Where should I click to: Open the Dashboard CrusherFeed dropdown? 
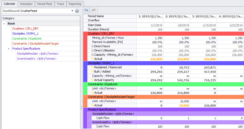click(x=72, y=11)
